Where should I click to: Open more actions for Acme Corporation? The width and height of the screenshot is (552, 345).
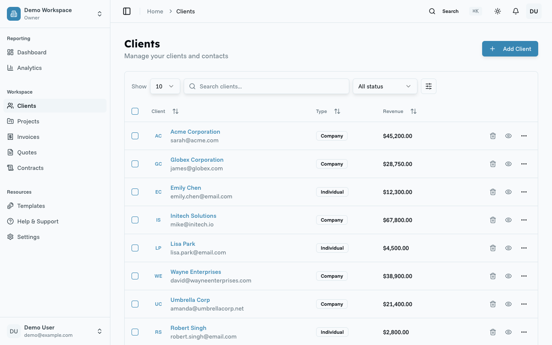pyautogui.click(x=524, y=136)
